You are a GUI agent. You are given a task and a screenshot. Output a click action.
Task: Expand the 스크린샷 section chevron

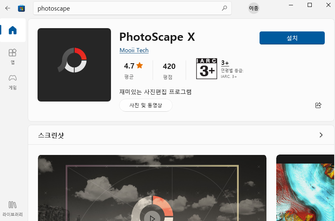(x=321, y=135)
